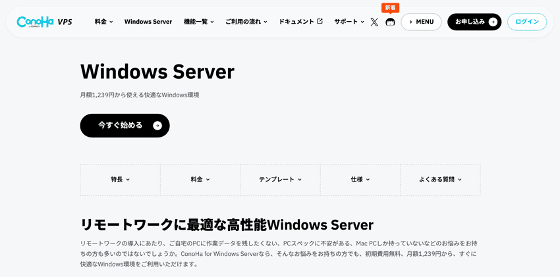Expand the 料金 menu in the header
The height and width of the screenshot is (277, 560).
point(103,22)
